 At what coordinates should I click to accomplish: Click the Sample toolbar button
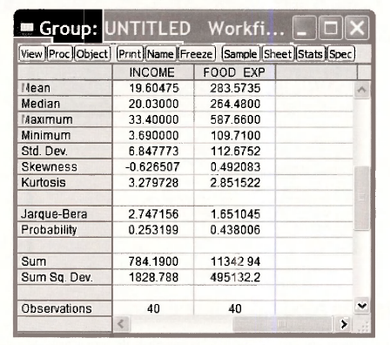point(240,54)
